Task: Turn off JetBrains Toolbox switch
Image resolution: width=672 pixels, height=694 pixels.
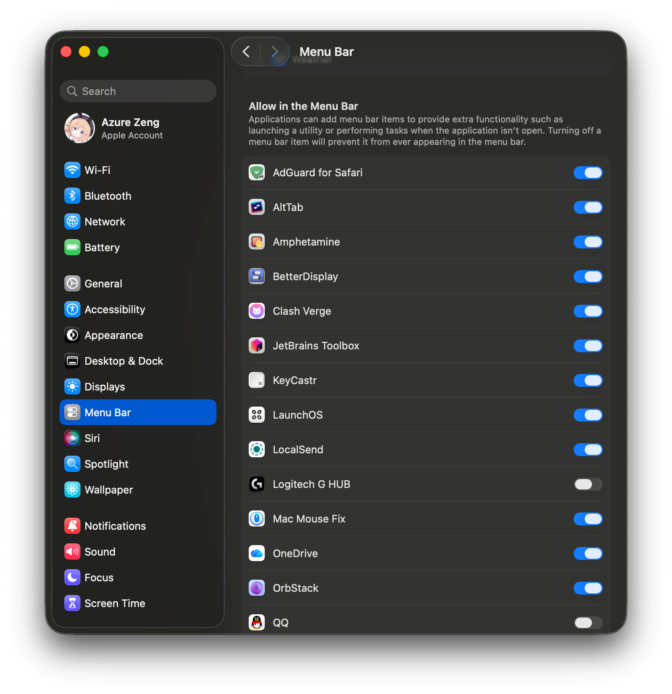Action: tap(588, 346)
